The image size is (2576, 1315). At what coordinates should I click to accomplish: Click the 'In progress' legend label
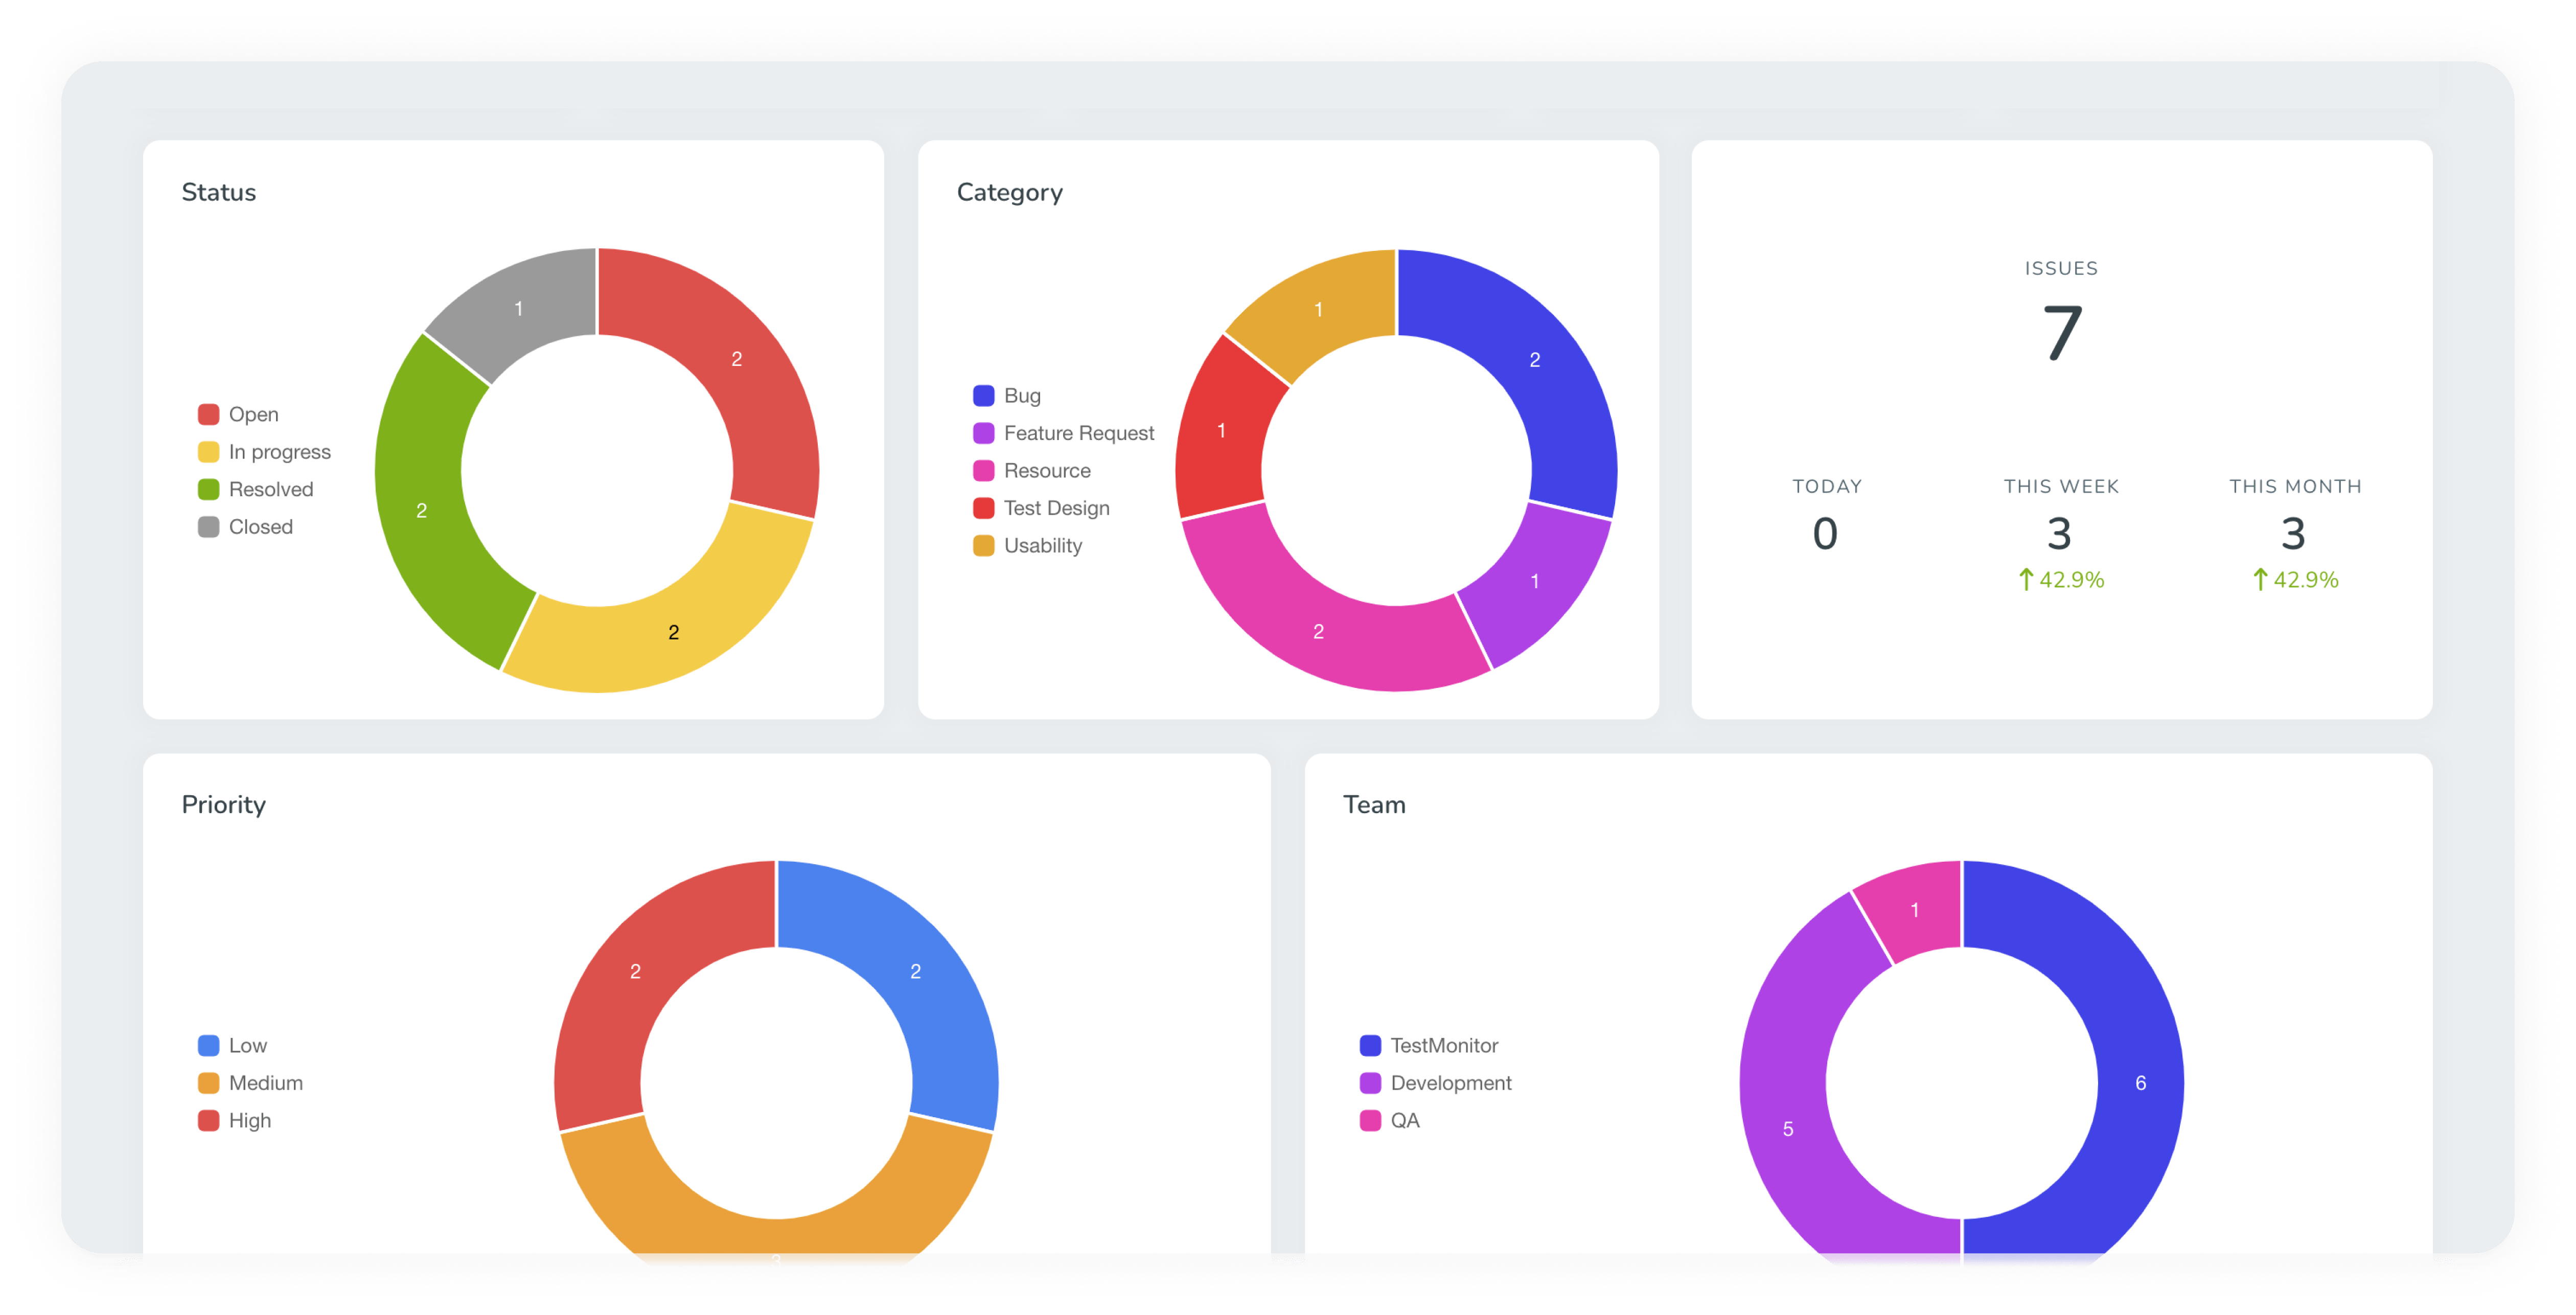click(x=280, y=452)
